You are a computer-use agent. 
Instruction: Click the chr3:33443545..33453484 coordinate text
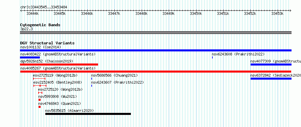point(44,7)
